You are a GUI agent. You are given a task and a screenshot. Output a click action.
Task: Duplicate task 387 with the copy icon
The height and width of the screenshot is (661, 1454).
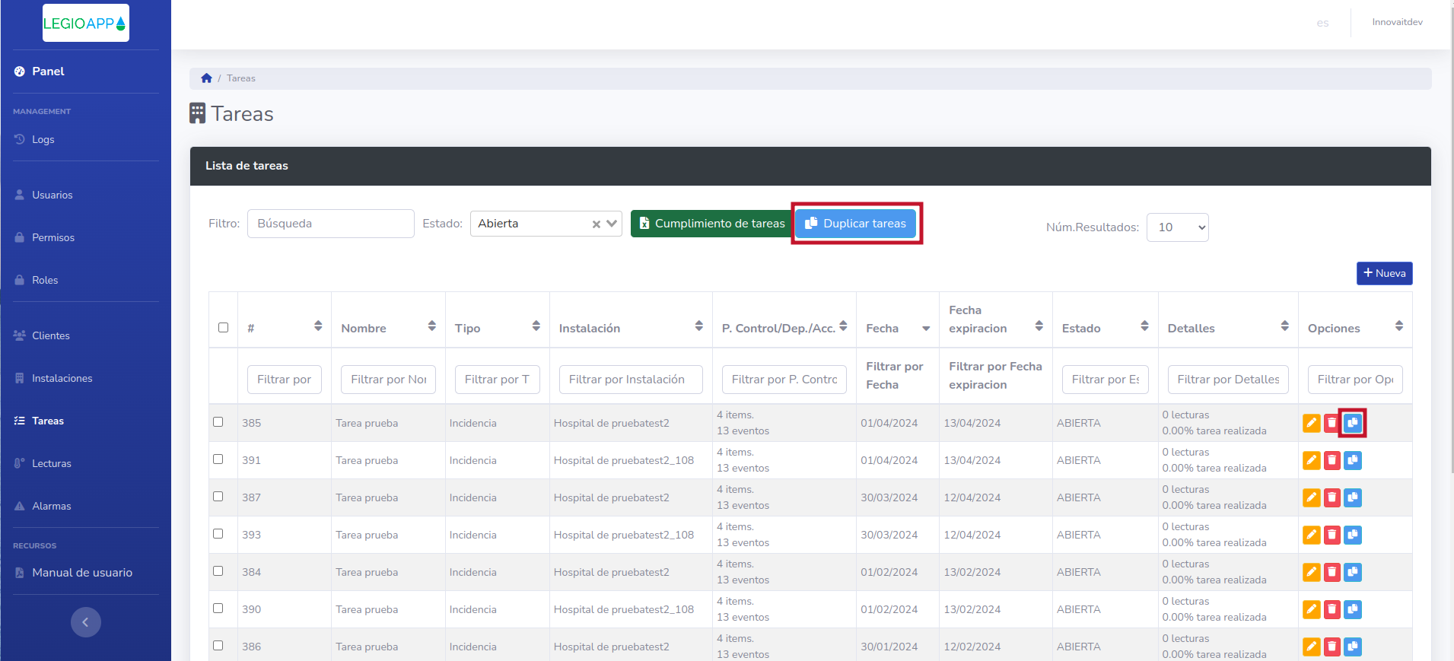tap(1352, 497)
